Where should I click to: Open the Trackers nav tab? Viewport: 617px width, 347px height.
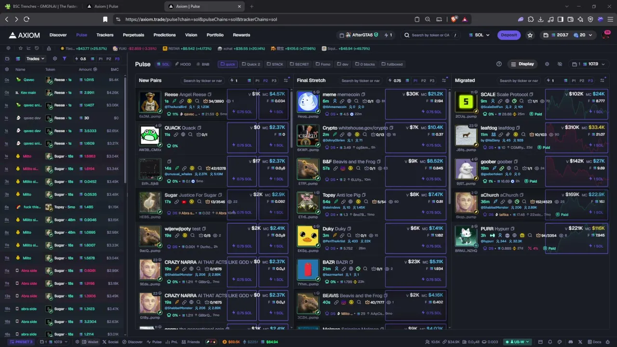pos(105,35)
